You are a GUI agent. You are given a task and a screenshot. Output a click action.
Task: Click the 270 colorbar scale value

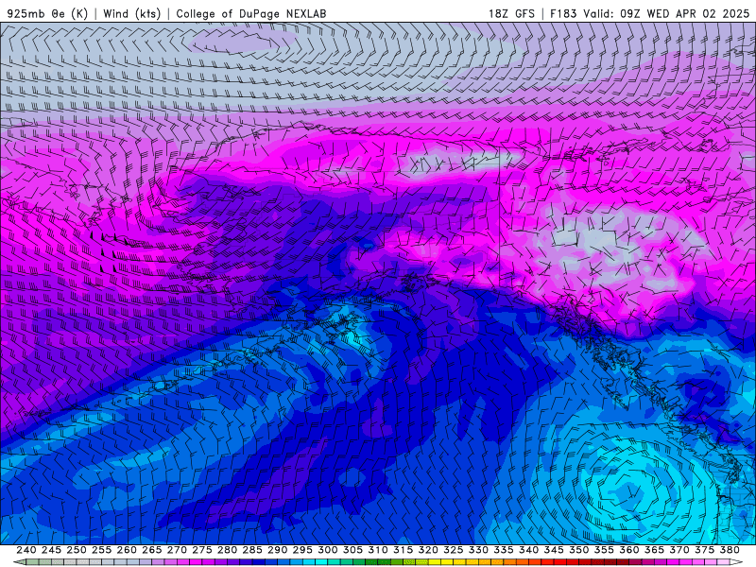(x=177, y=550)
